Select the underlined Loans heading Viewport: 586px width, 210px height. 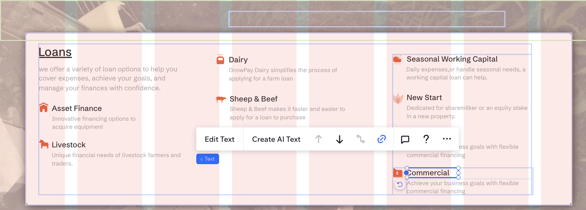(x=55, y=52)
